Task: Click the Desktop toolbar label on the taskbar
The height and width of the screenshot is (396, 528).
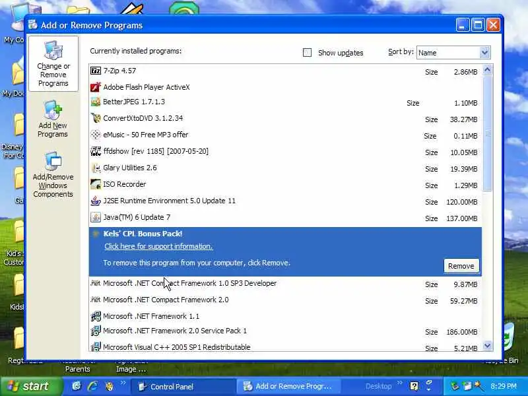Action: pos(378,386)
